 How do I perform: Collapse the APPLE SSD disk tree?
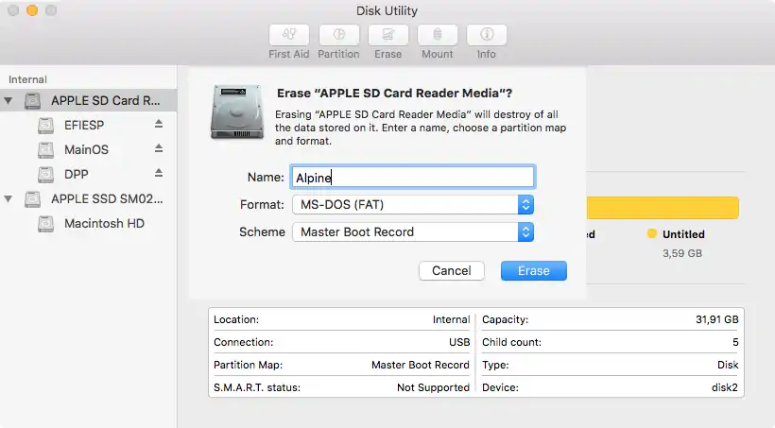click(9, 199)
